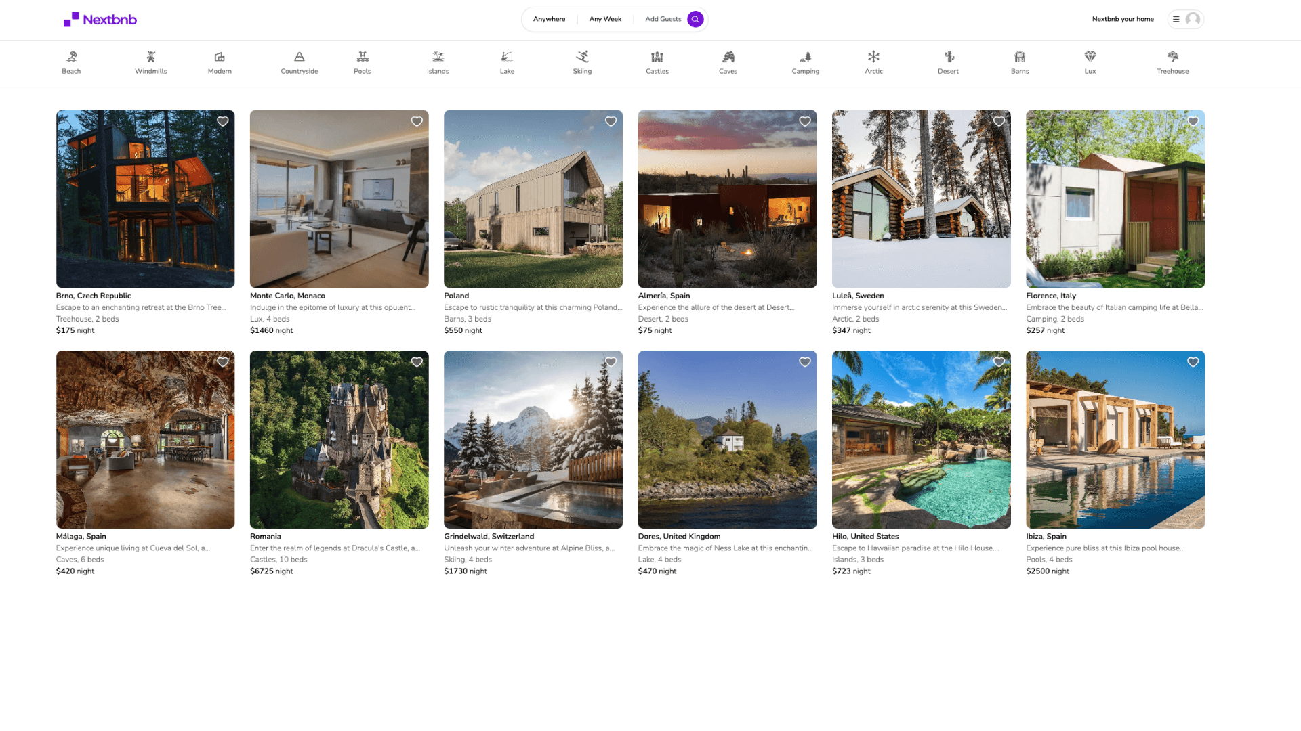Favorite the Ibiza pool house heart
The image size is (1301, 731).
(x=1193, y=362)
